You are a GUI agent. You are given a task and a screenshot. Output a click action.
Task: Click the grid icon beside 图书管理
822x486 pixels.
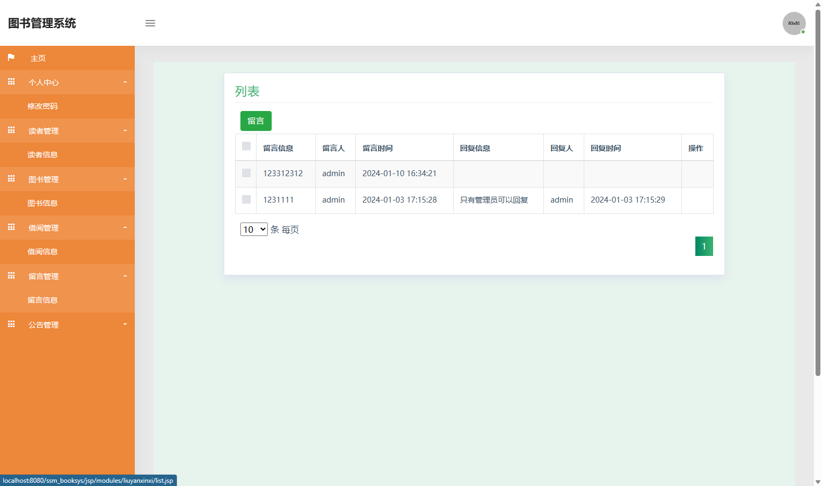(11, 179)
